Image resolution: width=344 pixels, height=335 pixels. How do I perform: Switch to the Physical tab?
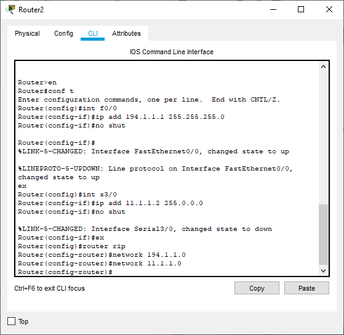27,33
